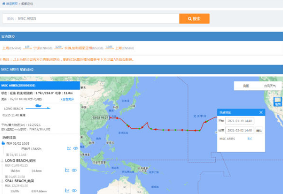Toggle eye icon for SEAL BEACH track
This screenshot has width=283, height=194.
point(74,190)
